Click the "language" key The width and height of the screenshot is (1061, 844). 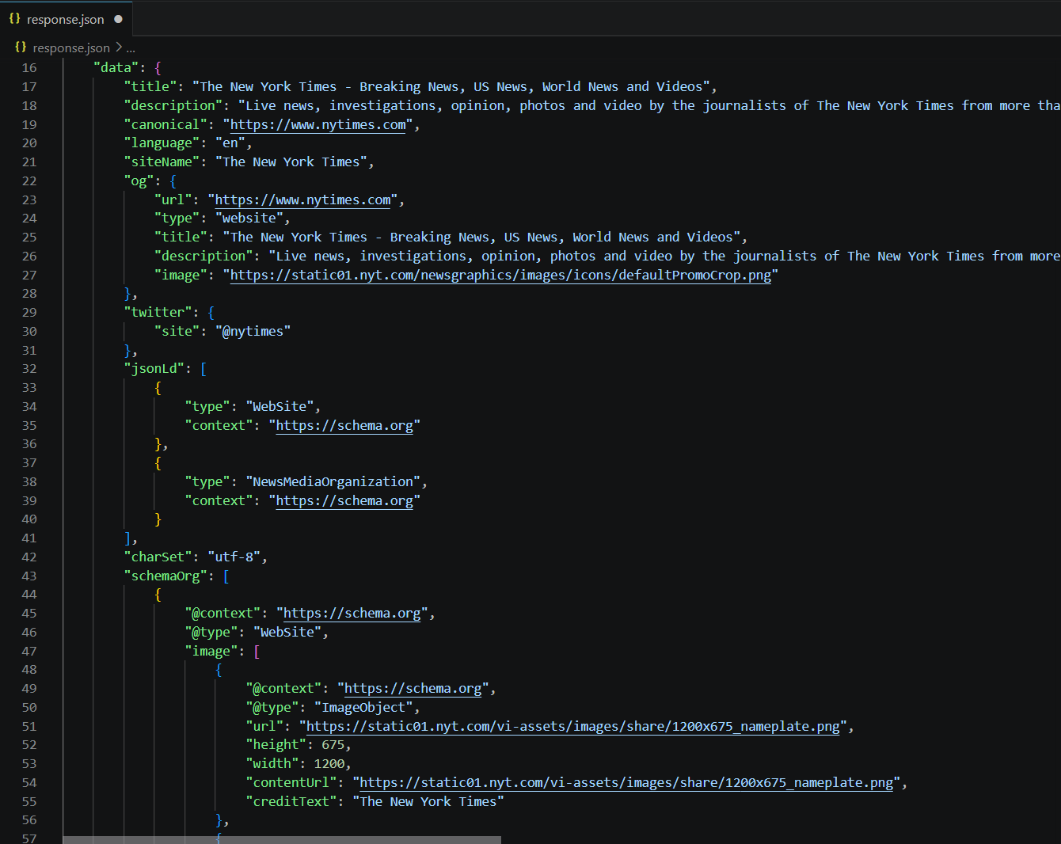162,143
